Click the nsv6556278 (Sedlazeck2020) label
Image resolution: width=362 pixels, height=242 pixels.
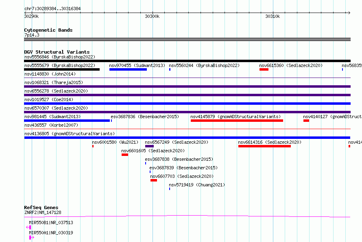click(x=56, y=91)
